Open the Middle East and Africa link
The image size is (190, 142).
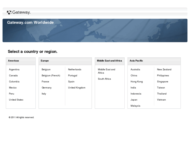tap(107, 71)
